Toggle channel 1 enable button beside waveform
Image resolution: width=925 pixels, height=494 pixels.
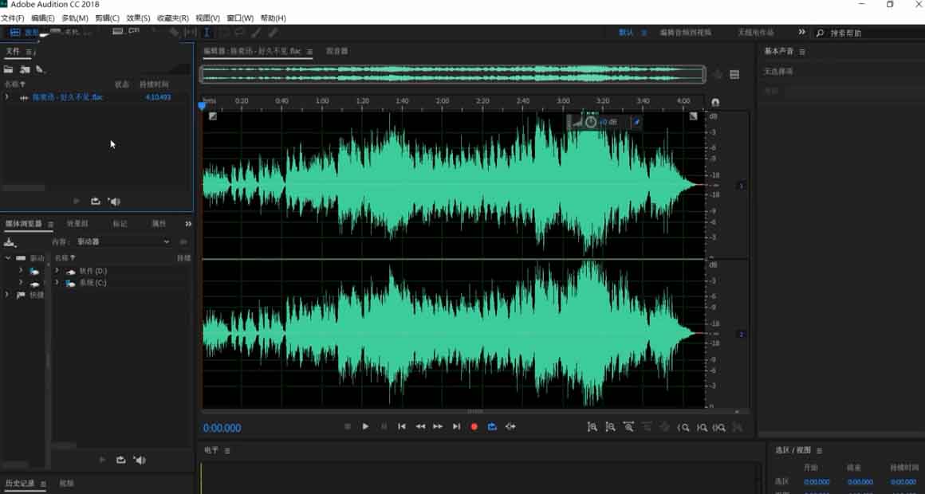[742, 186]
